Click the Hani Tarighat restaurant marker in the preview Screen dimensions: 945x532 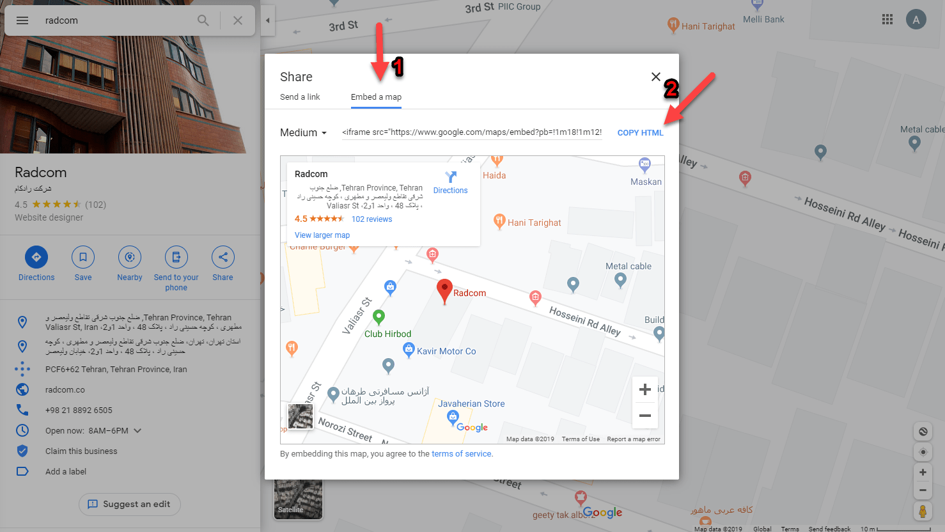(x=499, y=221)
